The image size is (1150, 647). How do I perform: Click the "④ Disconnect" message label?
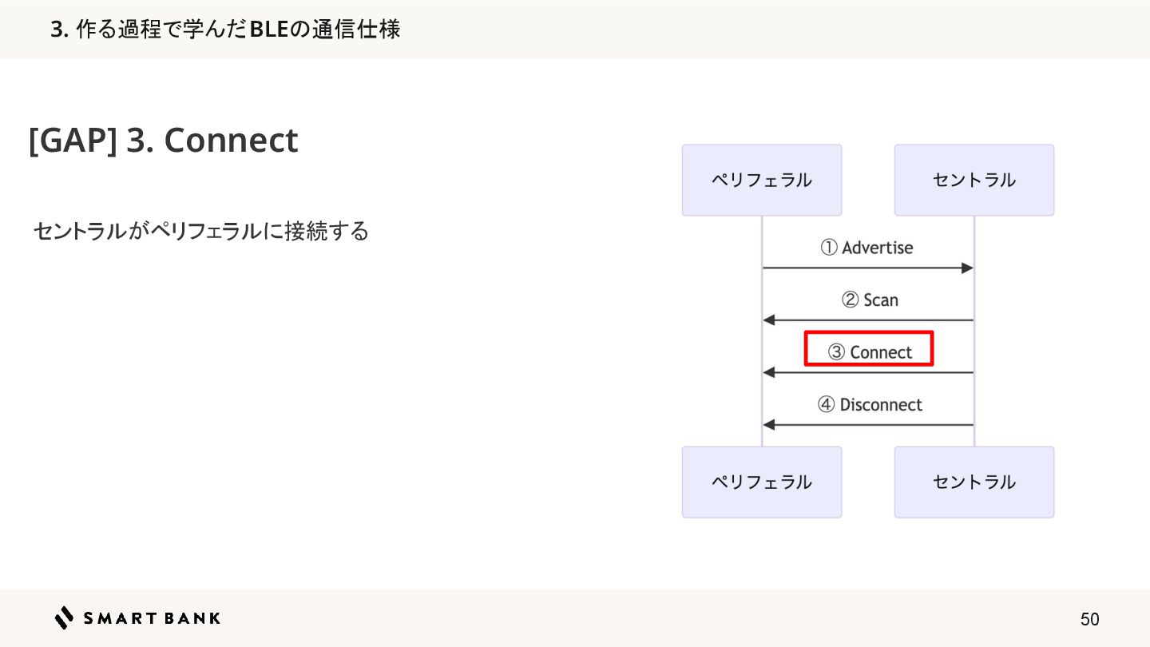click(870, 405)
